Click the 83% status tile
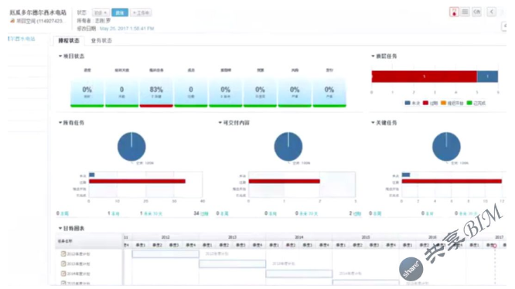Viewport: 515px width, 289px height. [x=156, y=93]
